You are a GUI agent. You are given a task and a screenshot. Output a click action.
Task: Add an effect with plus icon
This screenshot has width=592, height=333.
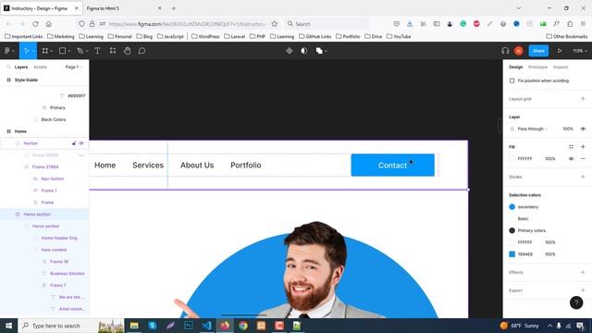click(x=583, y=272)
